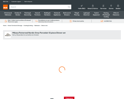124x99 pixels.
Task: Open Tiling & Flooring menu
Action: pos(77,14)
